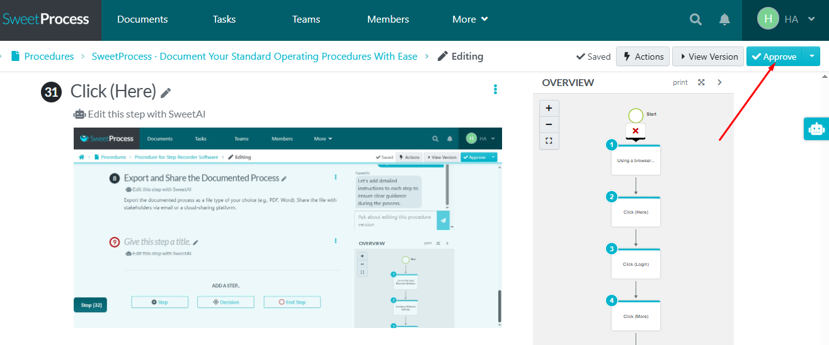
Task: Click the View Version button
Action: [x=708, y=56]
